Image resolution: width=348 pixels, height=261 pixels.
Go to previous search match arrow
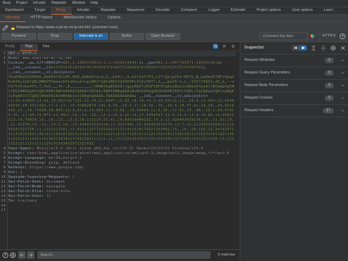click(22, 255)
